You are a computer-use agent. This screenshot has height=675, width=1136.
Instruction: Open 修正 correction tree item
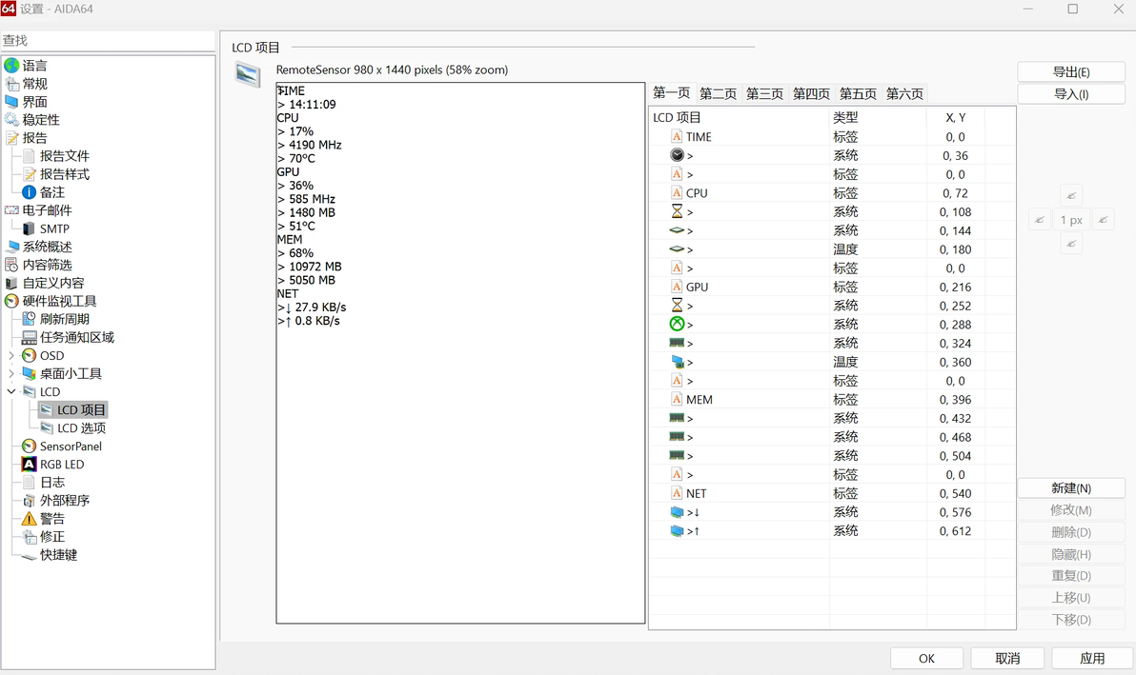[x=52, y=537]
